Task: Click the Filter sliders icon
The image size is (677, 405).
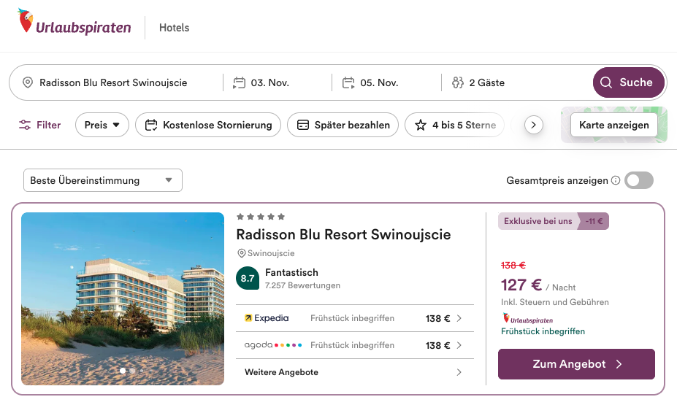Action: coord(26,125)
